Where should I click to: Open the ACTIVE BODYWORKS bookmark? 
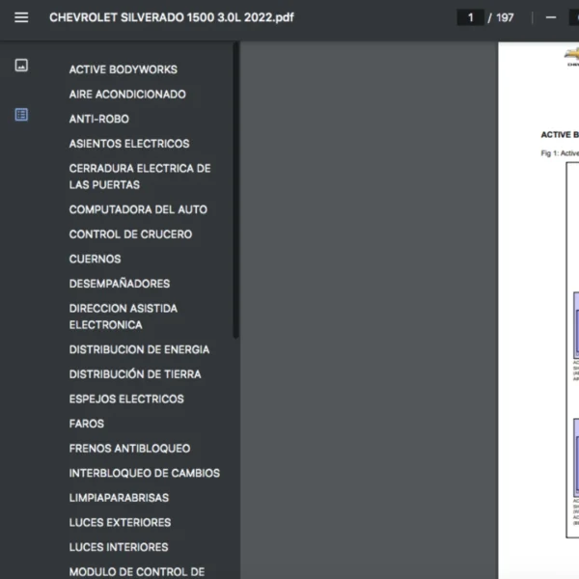tap(123, 69)
